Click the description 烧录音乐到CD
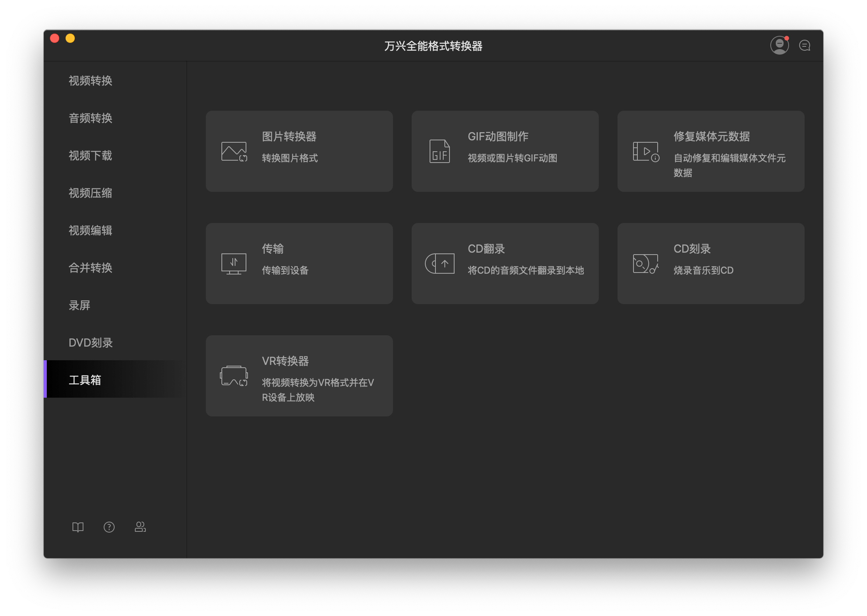Screen dimensions: 867x616 [704, 270]
